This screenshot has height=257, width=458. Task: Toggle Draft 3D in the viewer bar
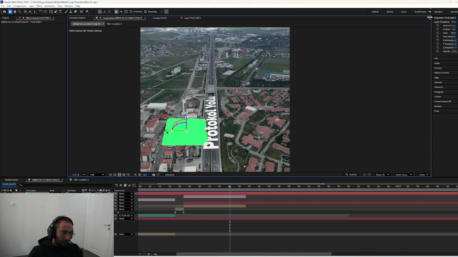[x=351, y=175]
